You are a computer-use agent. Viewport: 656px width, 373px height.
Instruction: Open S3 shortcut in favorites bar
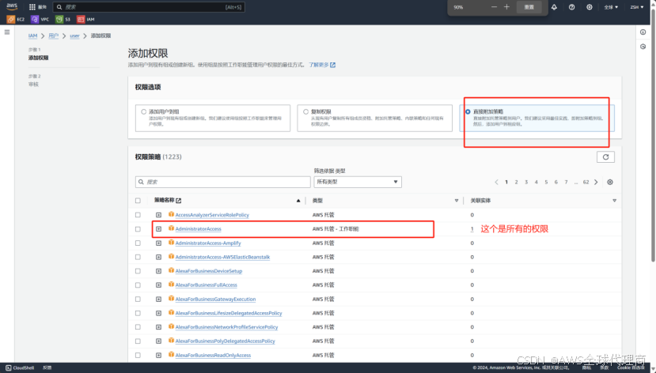[63, 19]
